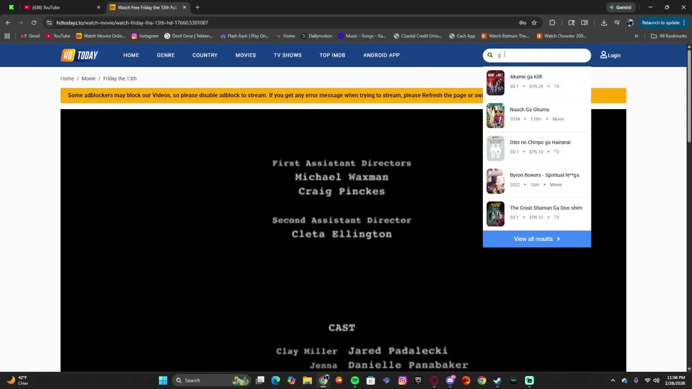
Task: Click the Gemini button in title bar
Action: click(620, 8)
